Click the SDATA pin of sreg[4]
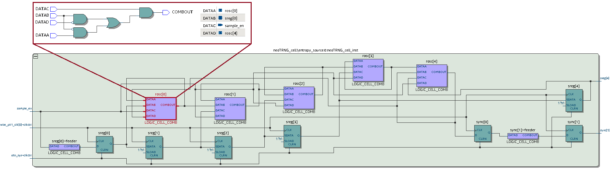Image resolution: width=611 pixels, height=170 pixels. tap(571, 100)
